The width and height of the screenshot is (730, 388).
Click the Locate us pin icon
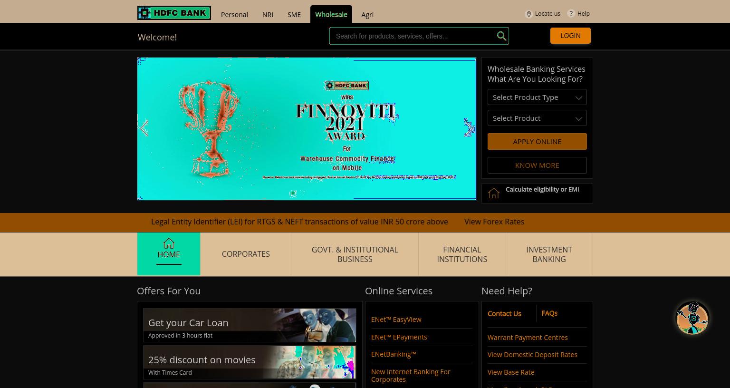point(528,14)
